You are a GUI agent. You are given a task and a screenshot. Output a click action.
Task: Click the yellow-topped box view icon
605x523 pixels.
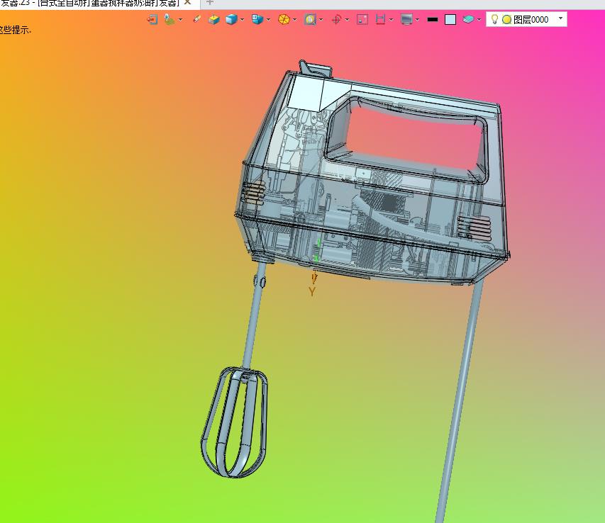coord(213,20)
